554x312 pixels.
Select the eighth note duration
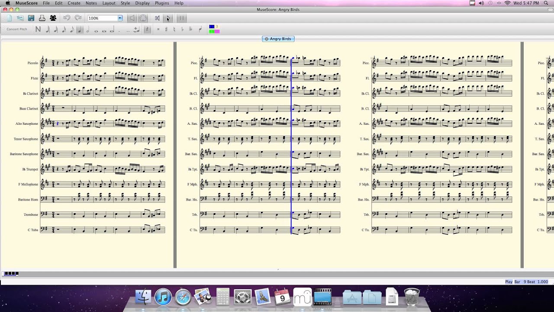(71, 29)
